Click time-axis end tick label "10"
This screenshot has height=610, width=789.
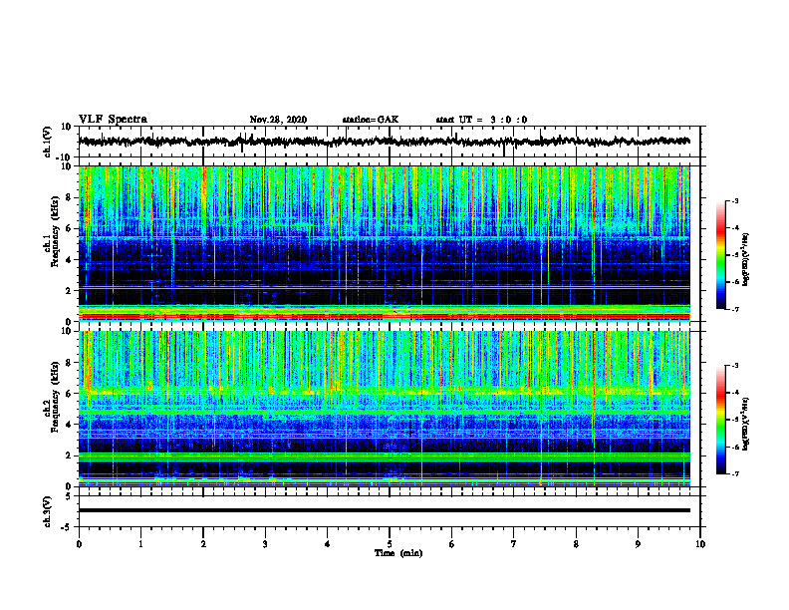point(700,544)
